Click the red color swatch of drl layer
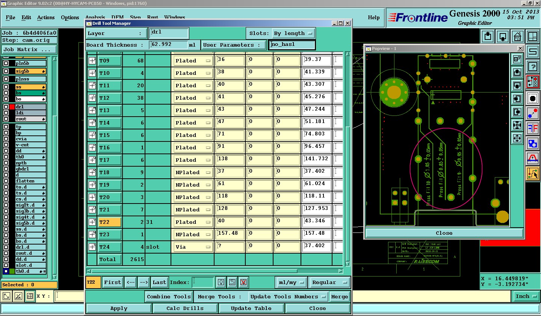Image resolution: width=541 pixels, height=316 pixels. click(12, 107)
